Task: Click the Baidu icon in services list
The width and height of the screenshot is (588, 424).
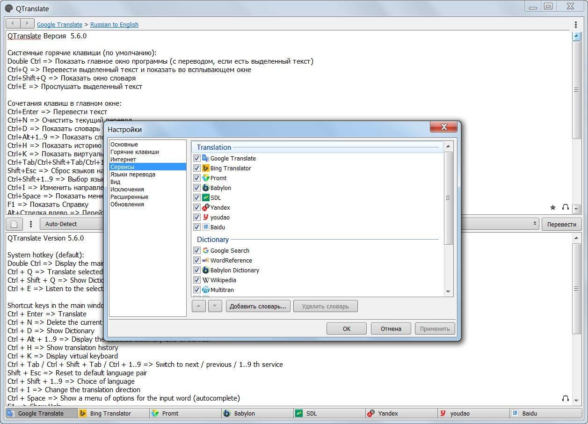Action: pyautogui.click(x=206, y=227)
